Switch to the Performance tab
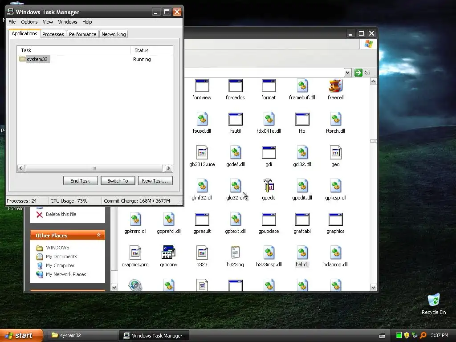The image size is (456, 342). pos(82,34)
